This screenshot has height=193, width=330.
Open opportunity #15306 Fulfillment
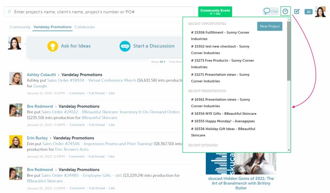click(220, 35)
